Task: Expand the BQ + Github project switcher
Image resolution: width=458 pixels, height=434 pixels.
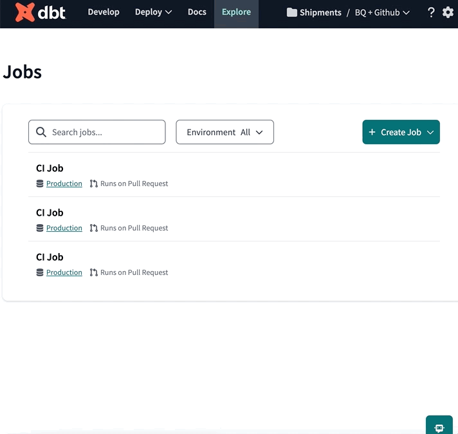Action: (x=382, y=12)
